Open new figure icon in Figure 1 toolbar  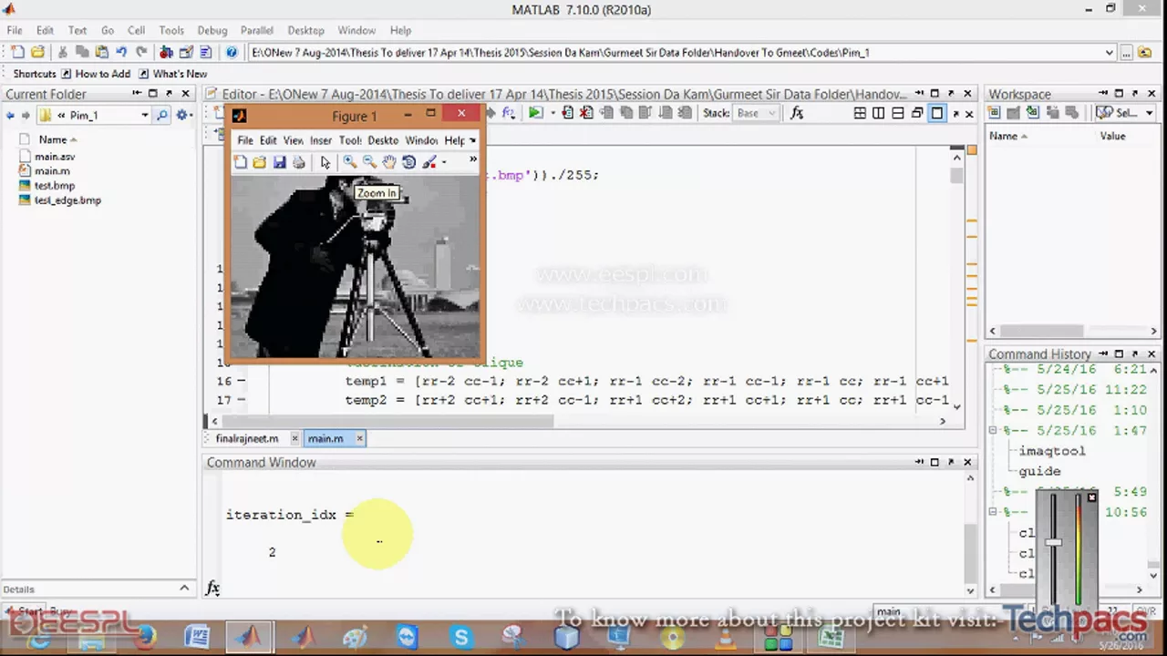pos(240,162)
